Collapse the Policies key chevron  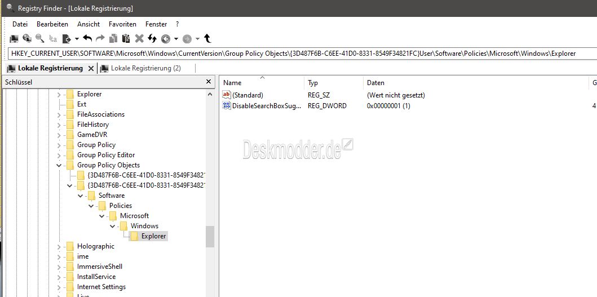click(x=91, y=206)
